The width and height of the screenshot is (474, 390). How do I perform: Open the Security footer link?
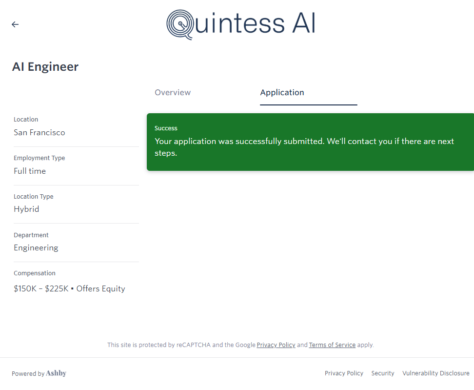coord(382,373)
